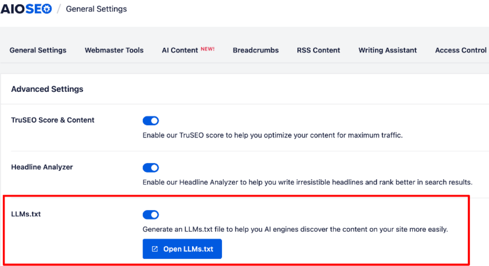The height and width of the screenshot is (266, 489).
Task: Click the Generate an LLMs.txt file description
Action: (295, 229)
